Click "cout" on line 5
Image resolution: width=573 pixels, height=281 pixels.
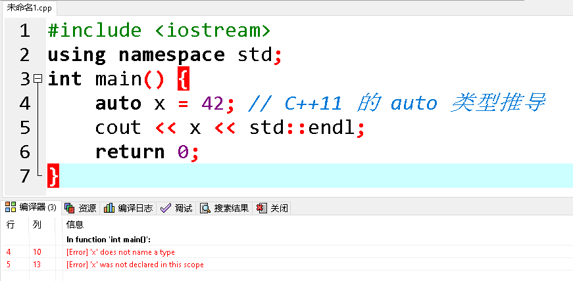click(x=118, y=128)
